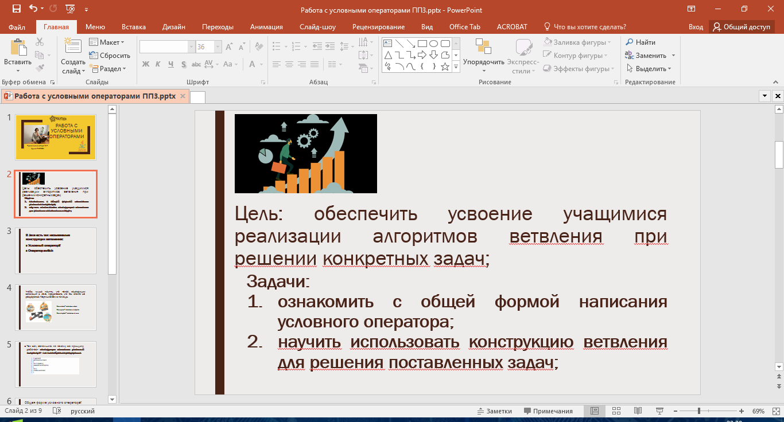Open the Заметки notes pane

(495, 411)
